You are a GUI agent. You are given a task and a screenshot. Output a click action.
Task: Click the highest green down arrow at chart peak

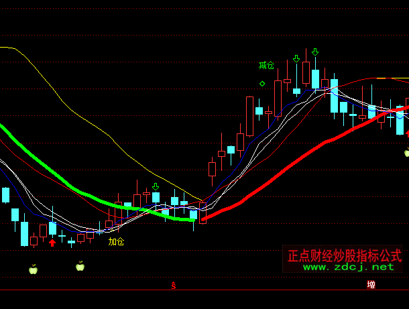[315, 51]
